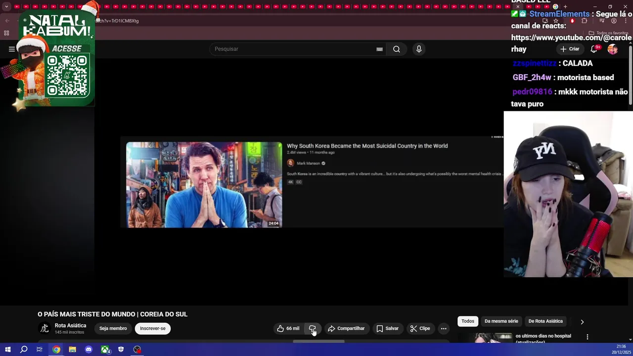633x356 pixels.
Task: Switch to the Google tab
Action: pos(555,6)
